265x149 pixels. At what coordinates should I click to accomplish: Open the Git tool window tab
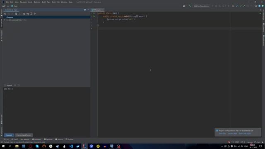pyautogui.click(x=7, y=139)
